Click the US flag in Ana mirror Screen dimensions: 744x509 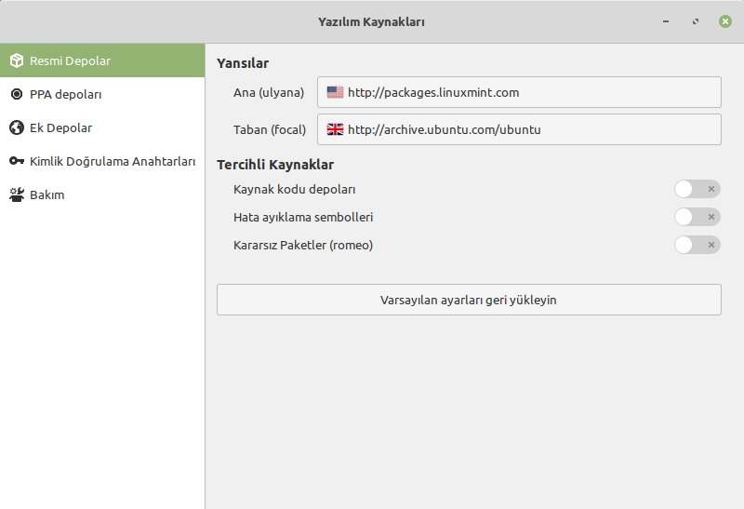click(x=335, y=92)
